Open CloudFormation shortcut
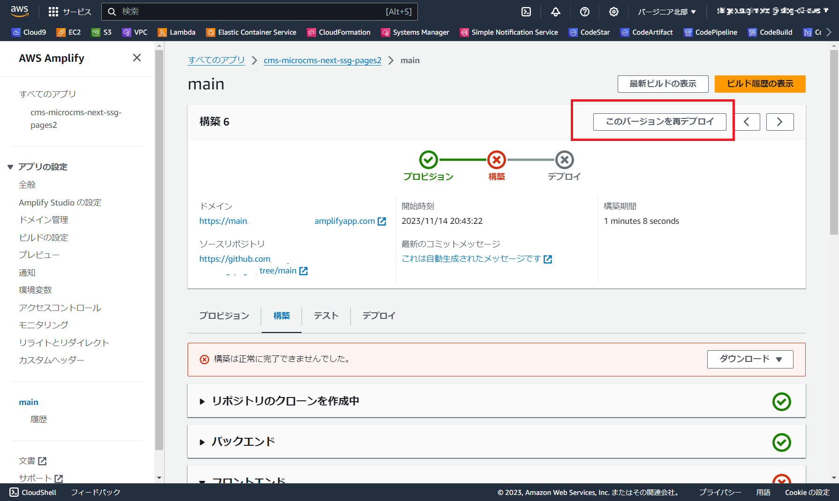This screenshot has height=501, width=839. [339, 32]
